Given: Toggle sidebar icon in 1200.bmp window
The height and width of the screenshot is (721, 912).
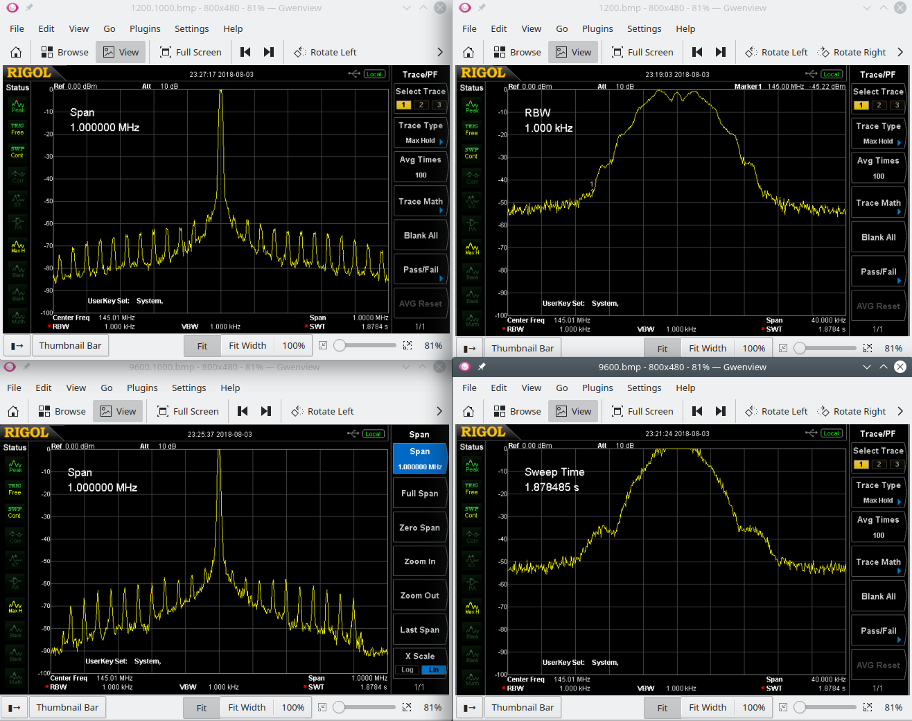Looking at the screenshot, I should click(x=470, y=348).
